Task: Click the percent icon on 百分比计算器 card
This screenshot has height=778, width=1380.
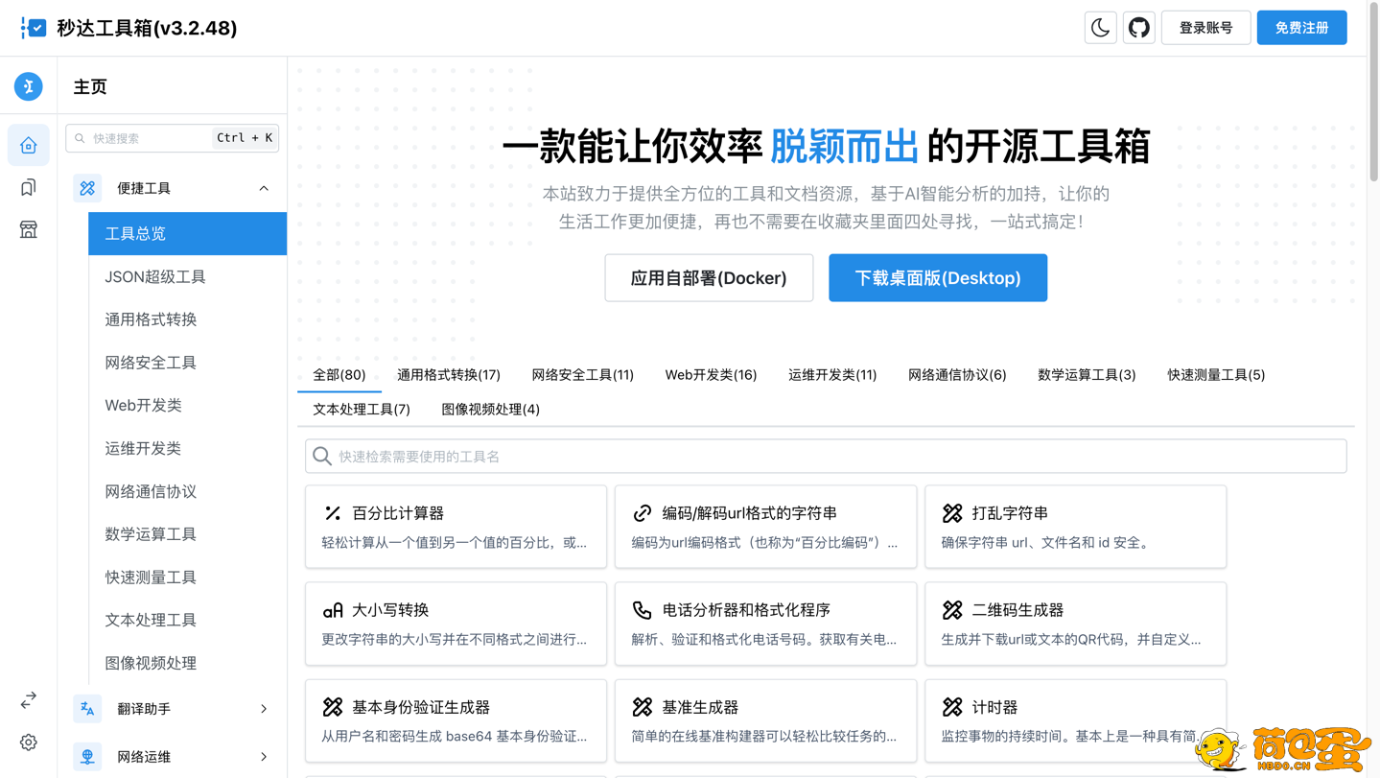Action: coord(333,513)
